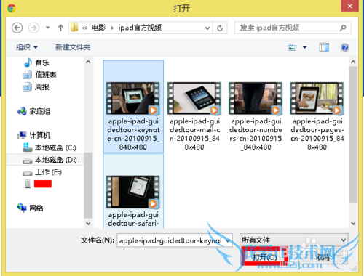364x276 pixels.
Task: Click the folder icon in address bar
Action: tap(74, 28)
